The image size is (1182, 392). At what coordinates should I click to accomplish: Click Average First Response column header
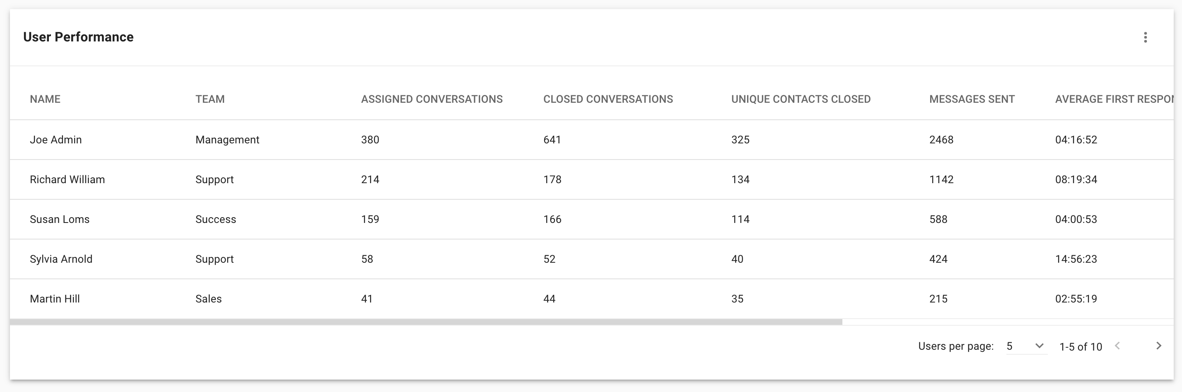point(1114,99)
